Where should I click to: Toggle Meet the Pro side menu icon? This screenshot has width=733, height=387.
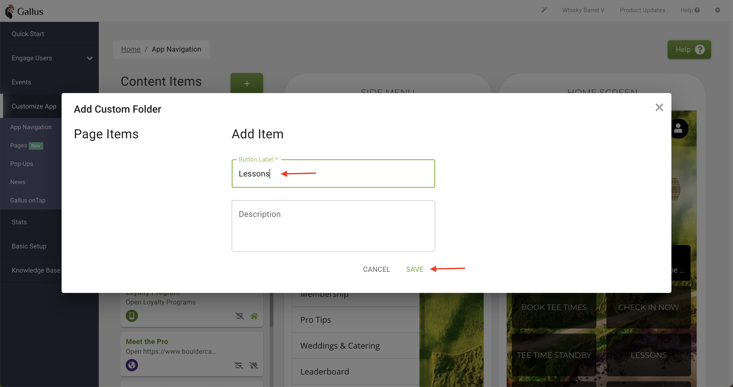coord(238,365)
